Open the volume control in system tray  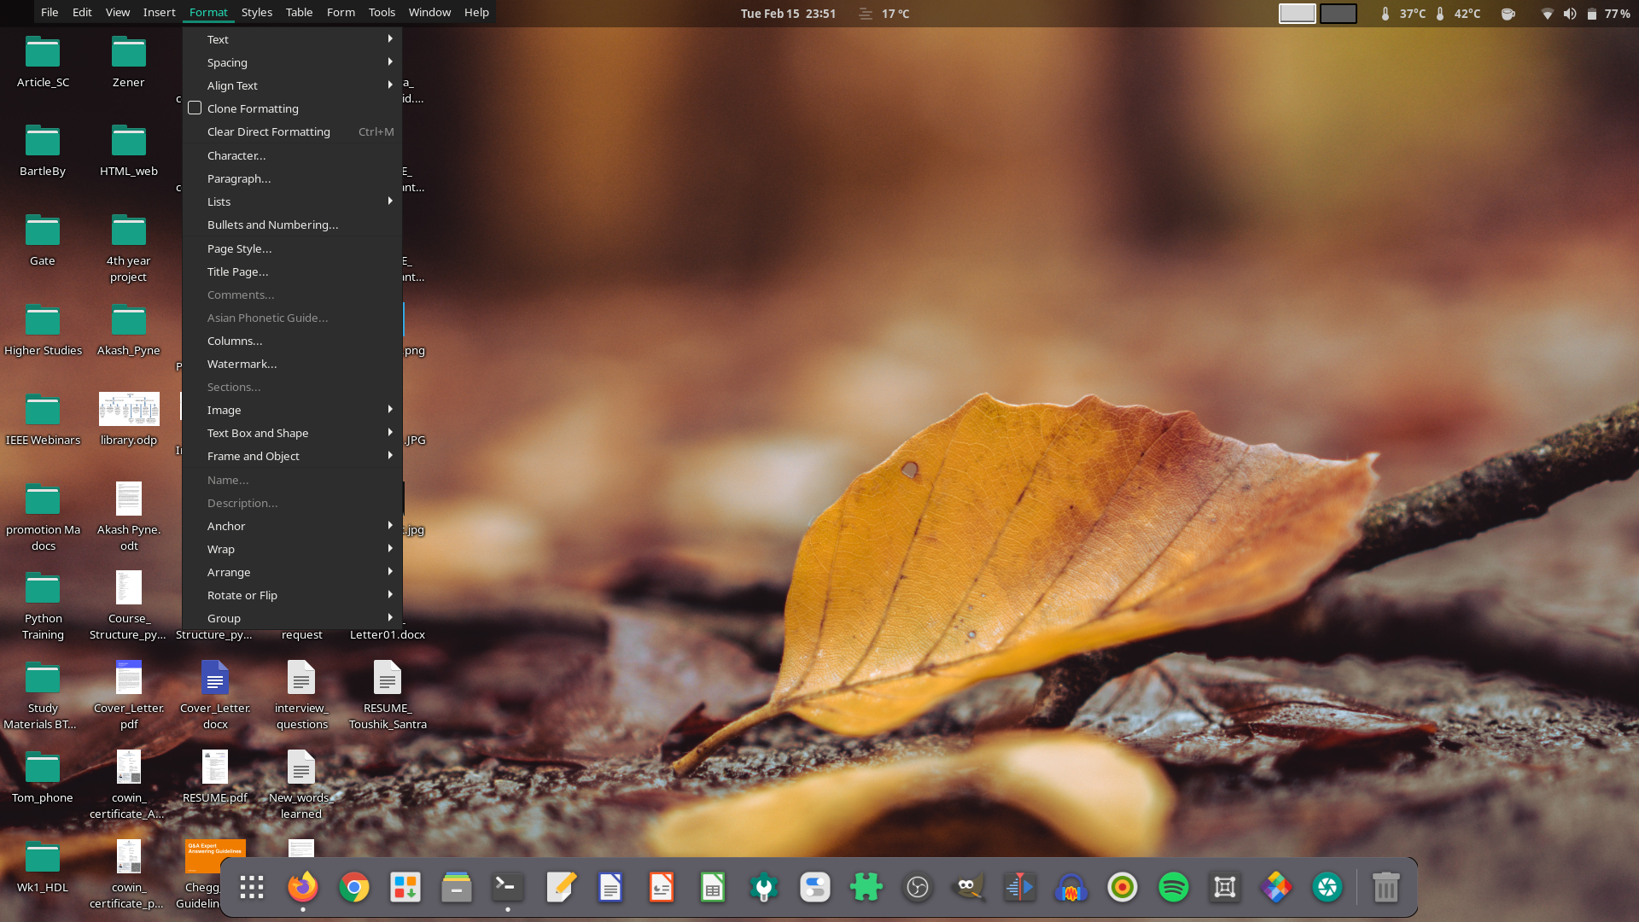click(x=1569, y=14)
